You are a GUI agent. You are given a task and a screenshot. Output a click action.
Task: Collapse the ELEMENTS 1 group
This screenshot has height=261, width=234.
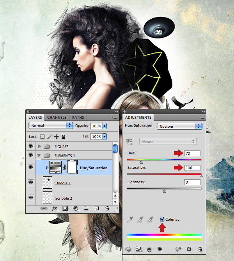(x=39, y=156)
